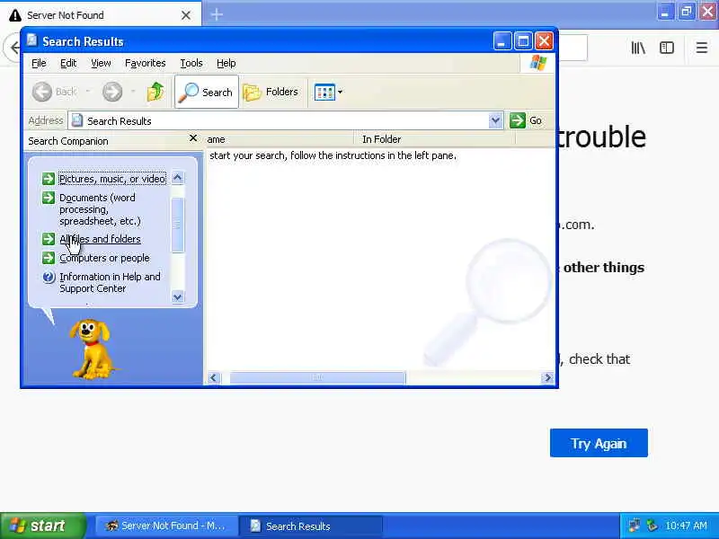Click the Search Results title bar icon

coord(31,40)
